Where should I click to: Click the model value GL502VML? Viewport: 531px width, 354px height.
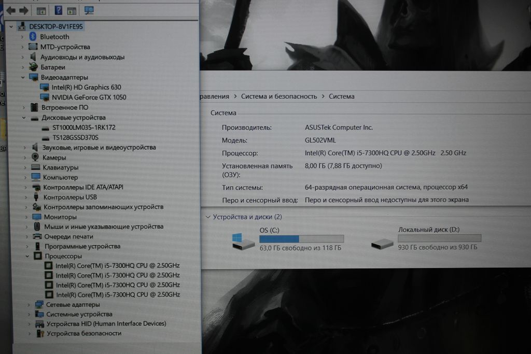pos(320,140)
